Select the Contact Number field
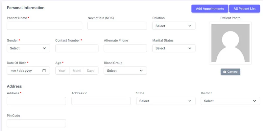 [x=77, y=48]
